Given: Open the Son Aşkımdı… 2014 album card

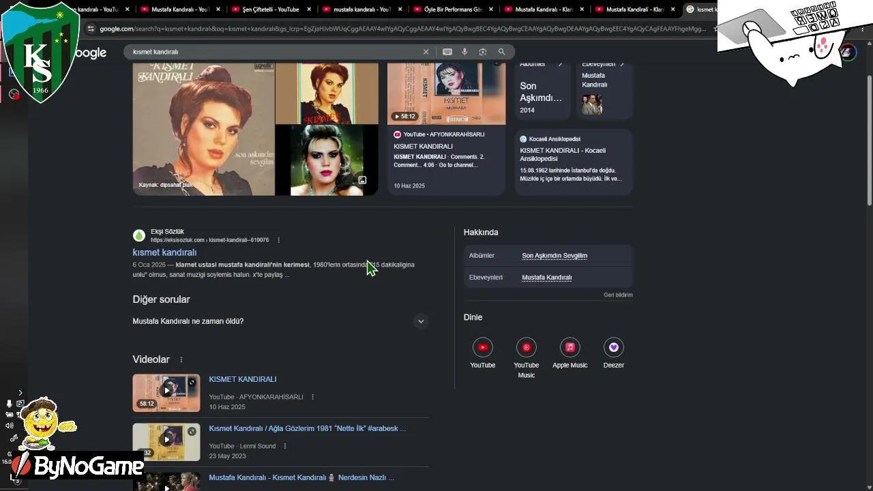Looking at the screenshot, I should coord(542,91).
